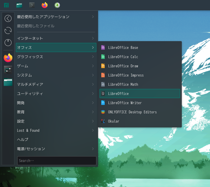Select the オフィス category
The width and height of the screenshot is (210, 187).
click(56, 47)
